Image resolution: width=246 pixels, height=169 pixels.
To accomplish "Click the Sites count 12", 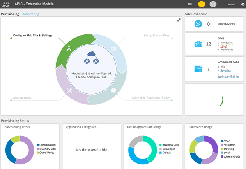I will click(209, 44).
